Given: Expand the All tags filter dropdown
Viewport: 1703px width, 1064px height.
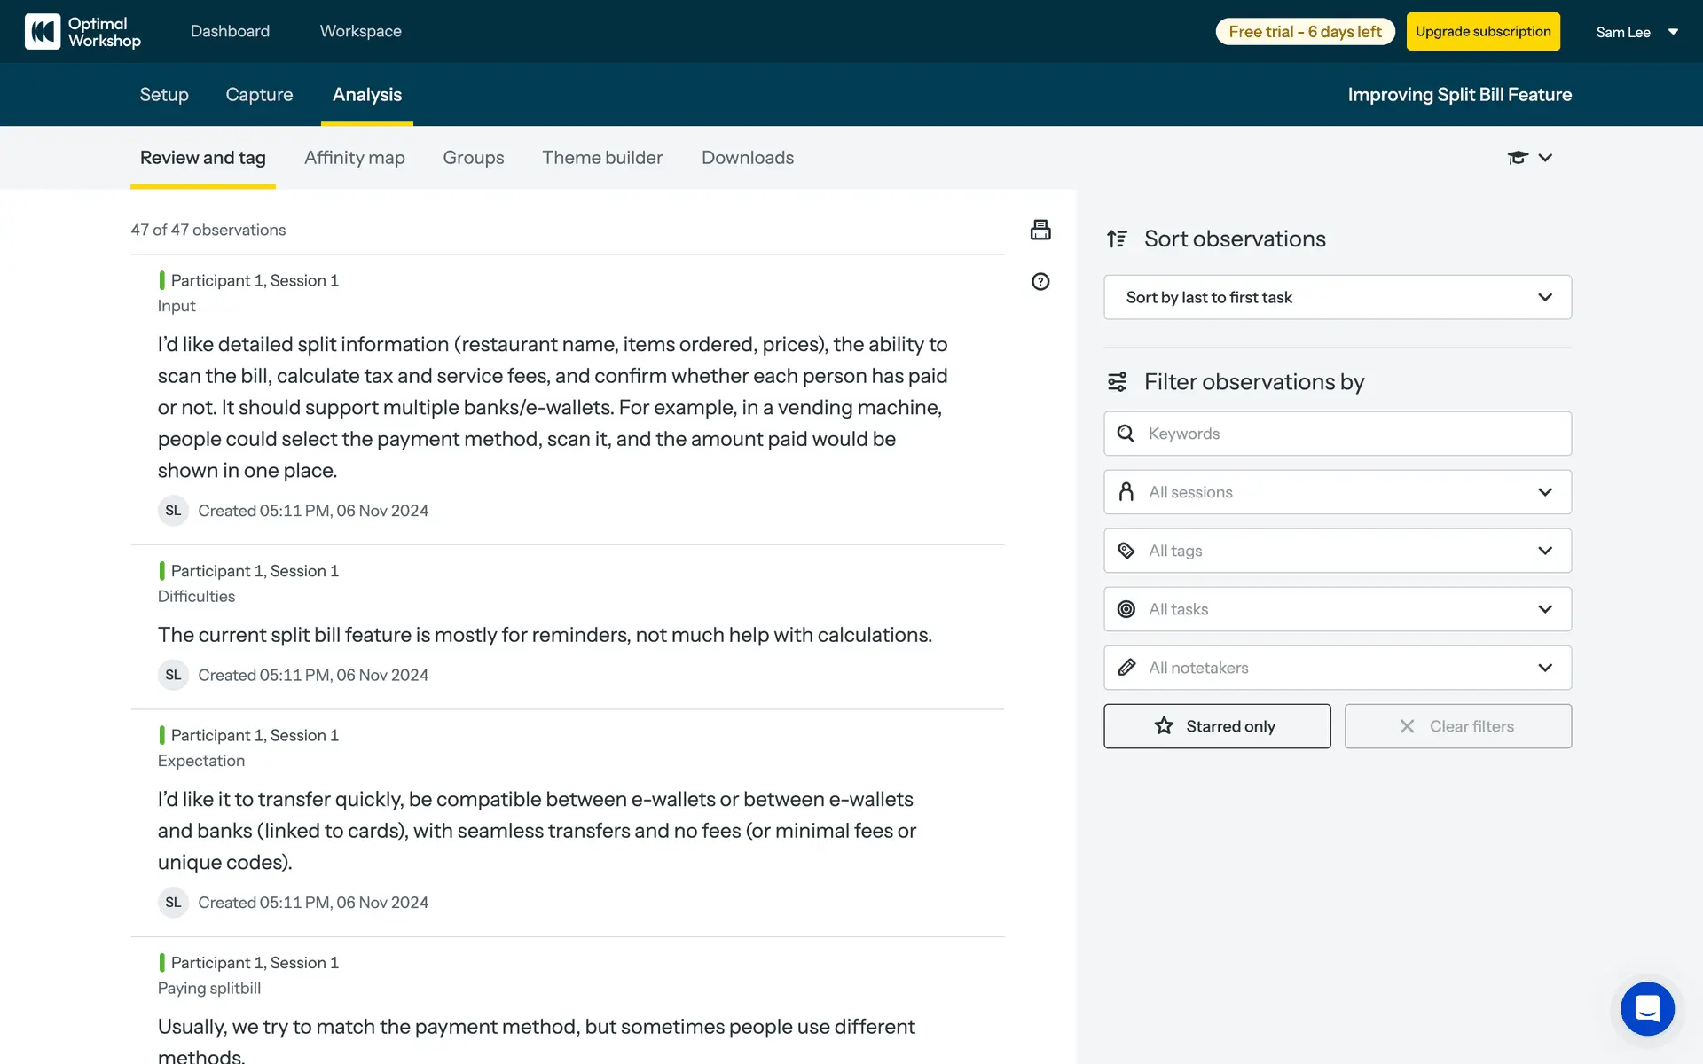Looking at the screenshot, I should (1337, 551).
